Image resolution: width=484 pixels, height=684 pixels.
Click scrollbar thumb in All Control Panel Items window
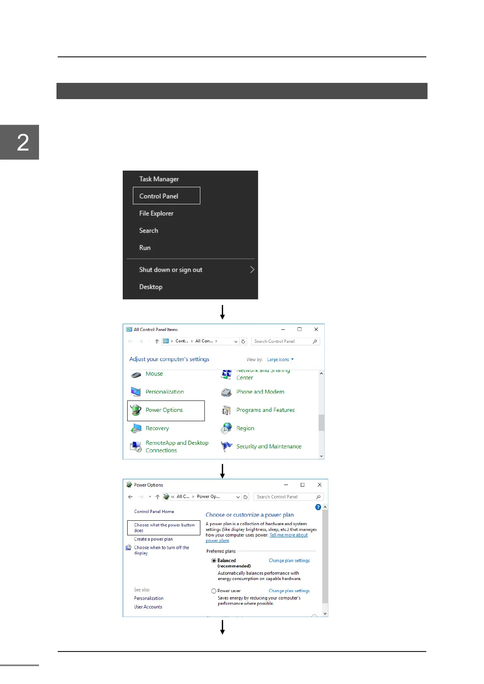pyautogui.click(x=321, y=422)
